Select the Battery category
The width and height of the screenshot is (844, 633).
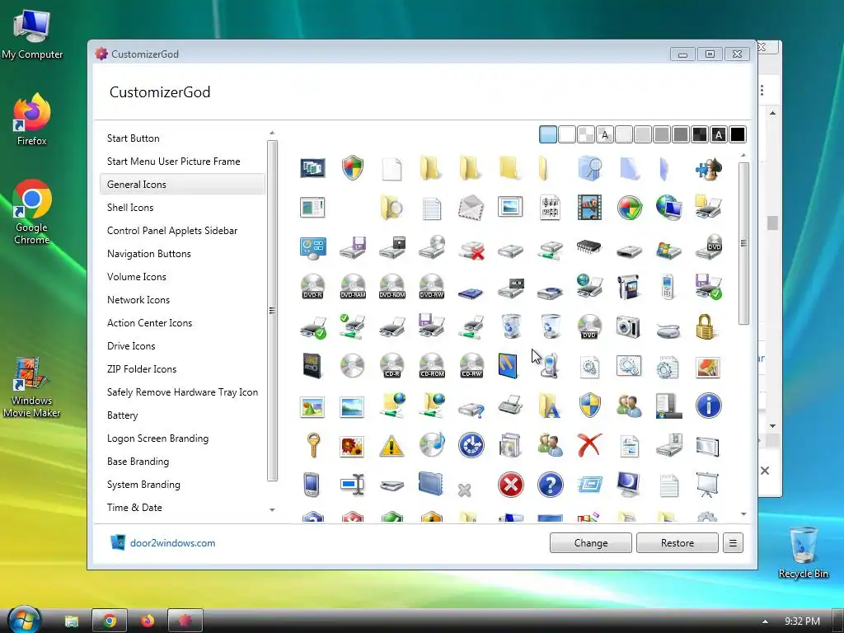pos(122,415)
